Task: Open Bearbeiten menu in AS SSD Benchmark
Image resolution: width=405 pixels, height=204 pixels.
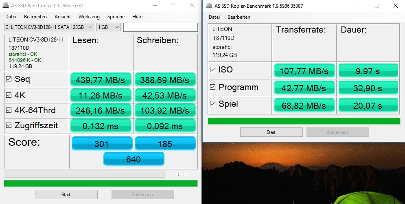Action: click(35, 17)
